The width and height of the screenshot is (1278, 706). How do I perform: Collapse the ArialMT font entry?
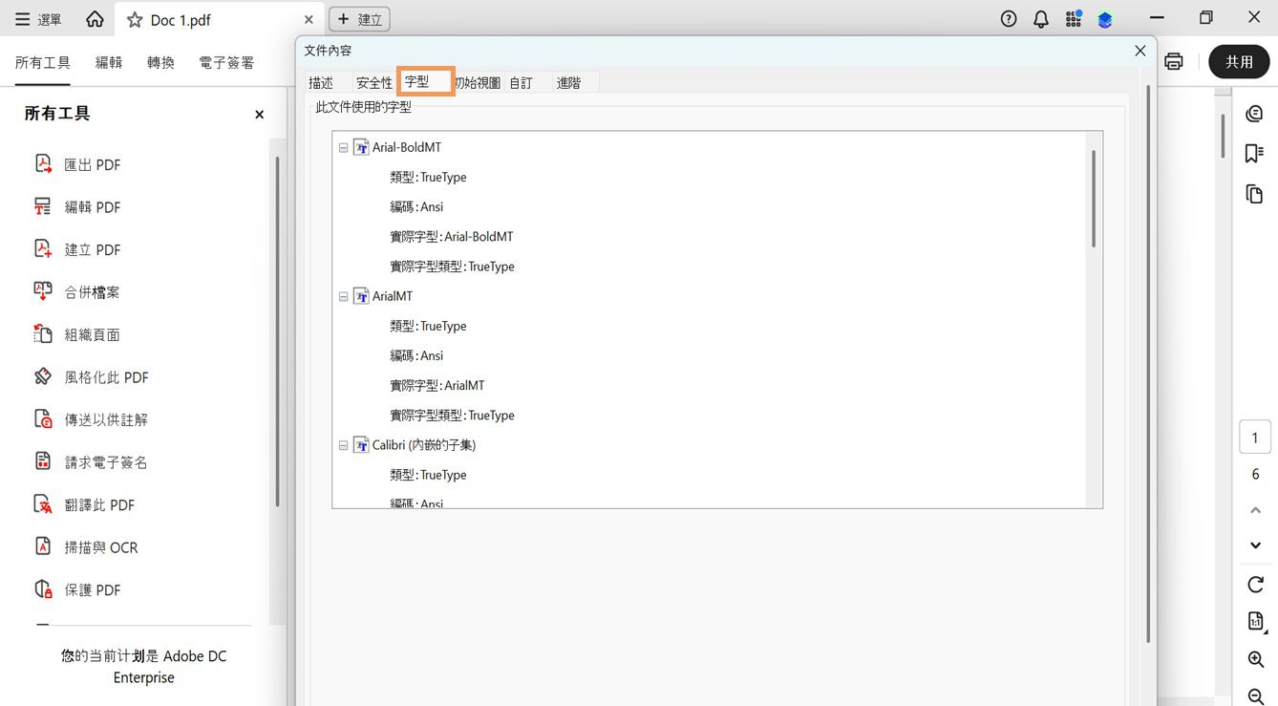[343, 296]
